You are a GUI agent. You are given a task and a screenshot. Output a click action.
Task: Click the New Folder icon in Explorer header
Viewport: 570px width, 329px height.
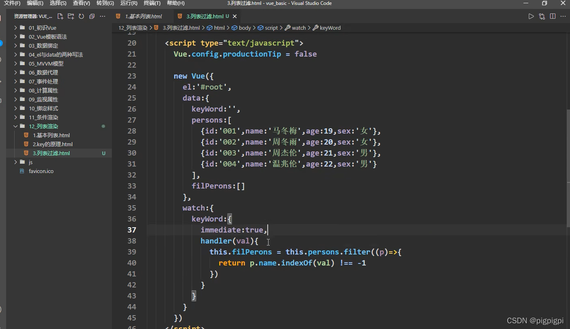tap(71, 16)
